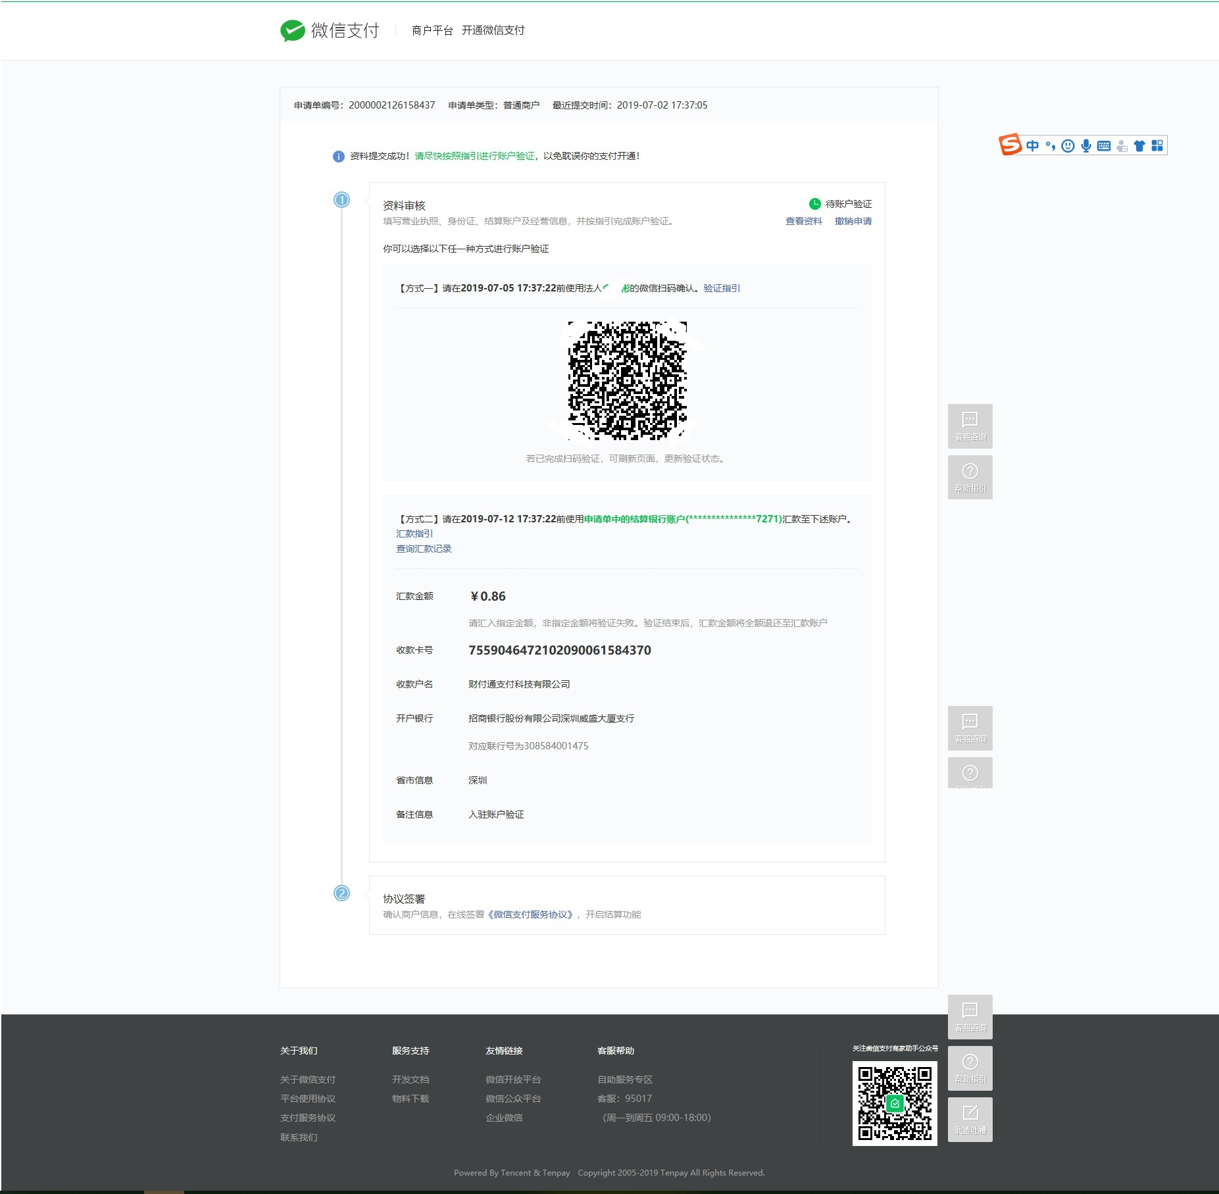The height and width of the screenshot is (1194, 1219).
Task: Open the 汇款指引 remittance guide link
Action: [x=414, y=534]
